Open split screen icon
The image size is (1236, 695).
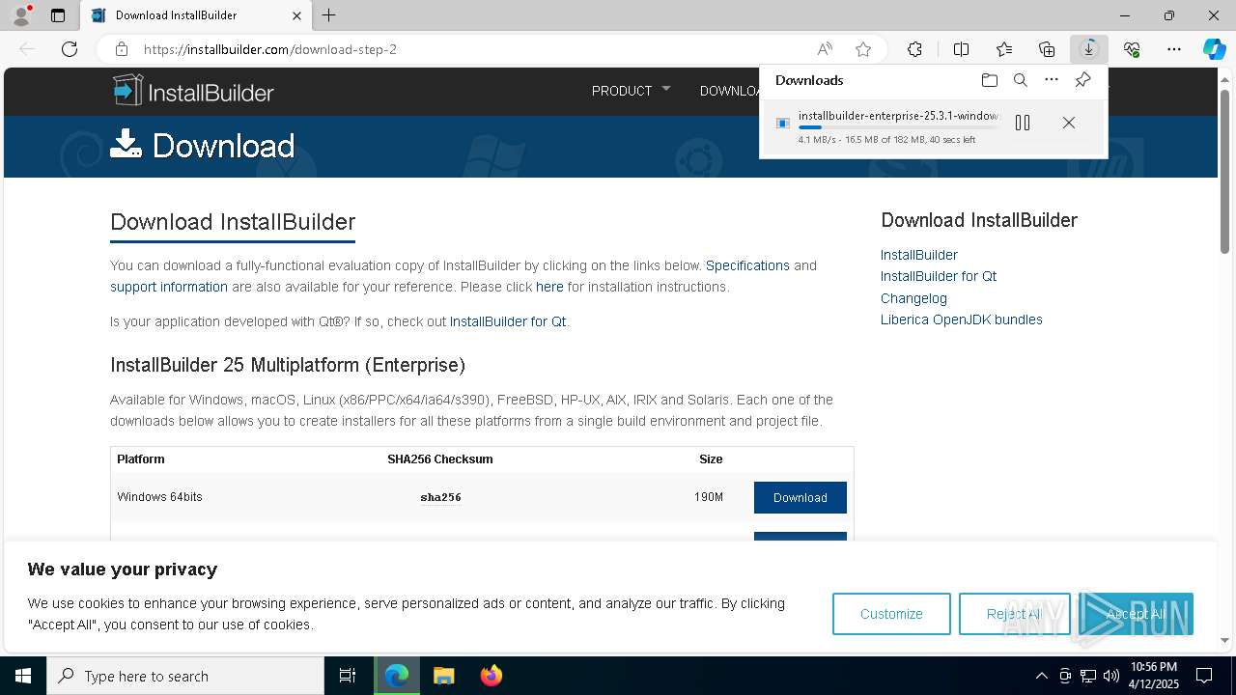click(x=961, y=49)
